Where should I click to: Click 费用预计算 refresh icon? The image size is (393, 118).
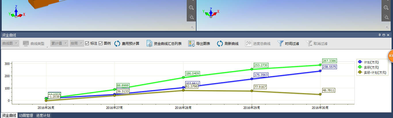[x=117, y=43]
